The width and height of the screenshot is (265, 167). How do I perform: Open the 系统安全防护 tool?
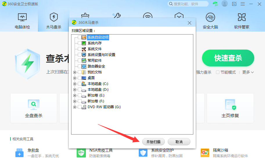pos(161,153)
